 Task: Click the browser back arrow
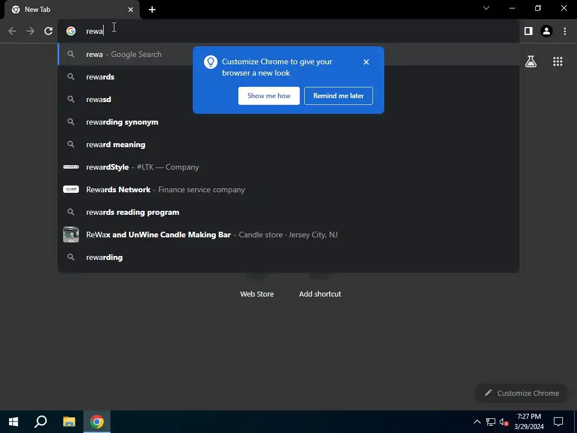point(12,31)
